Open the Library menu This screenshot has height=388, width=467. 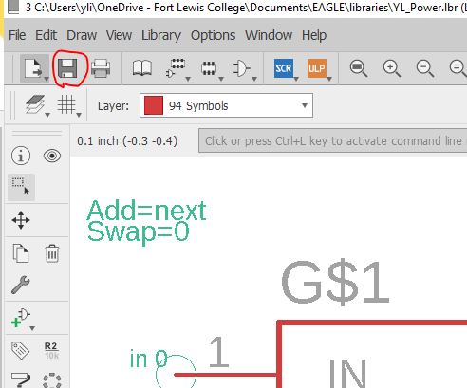click(x=161, y=35)
